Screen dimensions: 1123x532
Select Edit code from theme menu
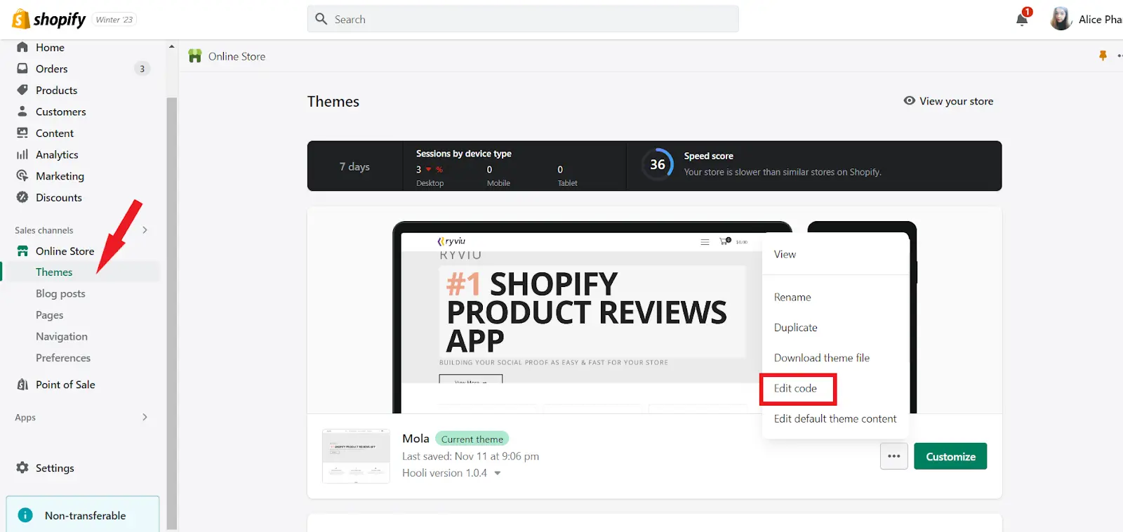pos(795,389)
